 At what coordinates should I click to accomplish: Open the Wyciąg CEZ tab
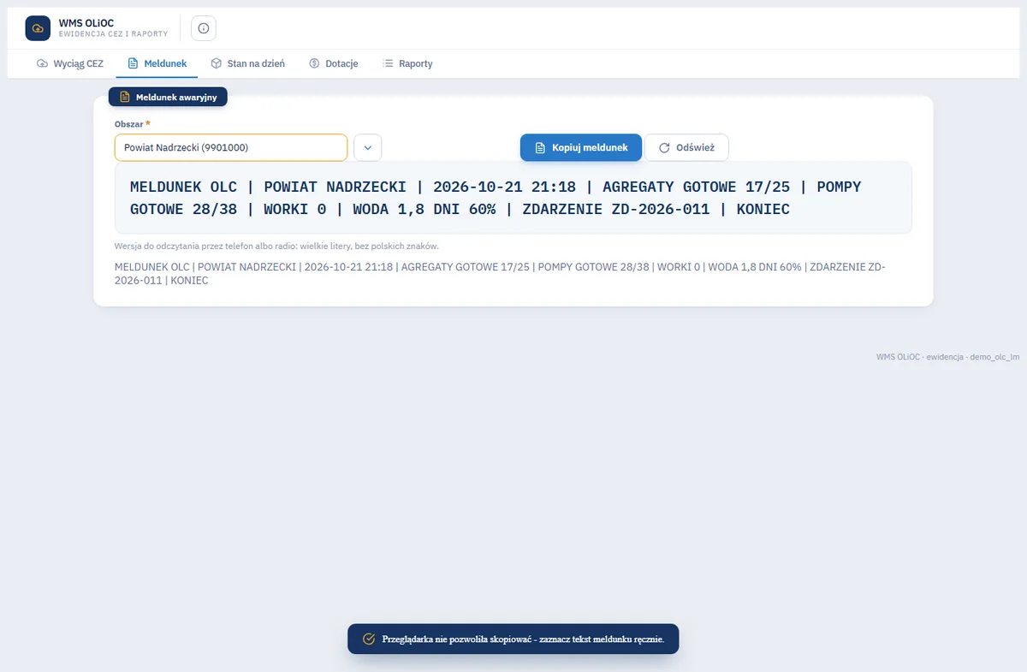click(70, 63)
